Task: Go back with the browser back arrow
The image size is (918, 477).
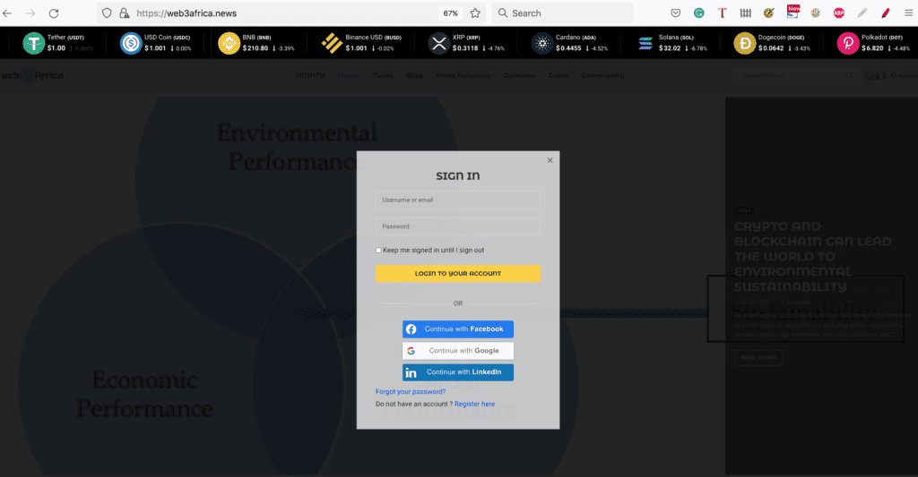Action: click(x=7, y=13)
